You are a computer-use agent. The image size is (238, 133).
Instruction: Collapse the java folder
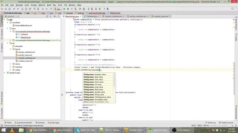coord(7,28)
